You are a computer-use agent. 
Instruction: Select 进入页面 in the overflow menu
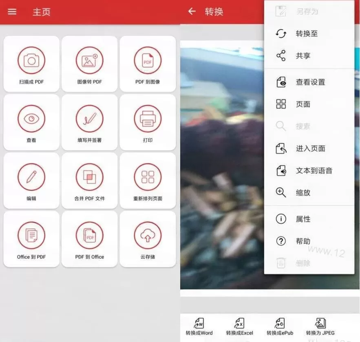(309, 148)
